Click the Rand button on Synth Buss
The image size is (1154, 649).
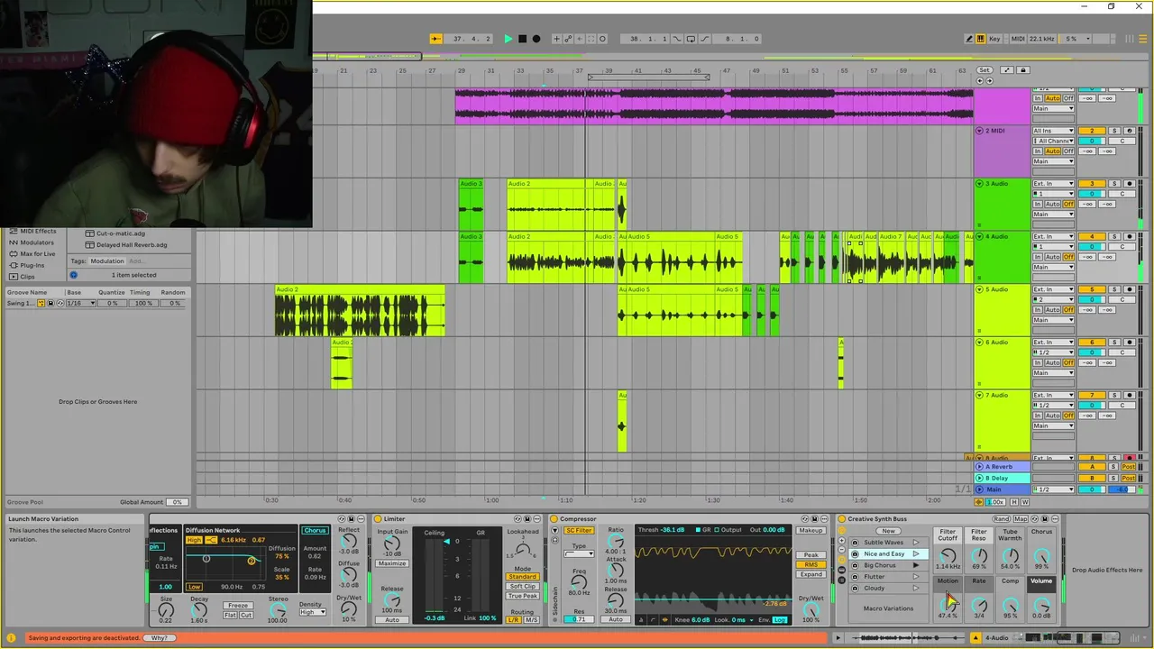pos(1002,519)
